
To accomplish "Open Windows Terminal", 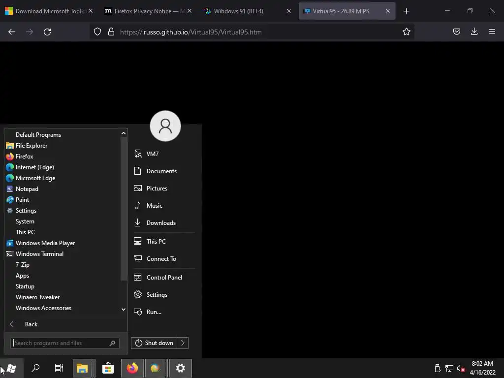I will click(x=39, y=254).
